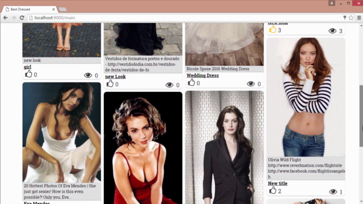Click the address bar showing localhost:9000/main
This screenshot has height=204, width=363.
click(x=185, y=18)
